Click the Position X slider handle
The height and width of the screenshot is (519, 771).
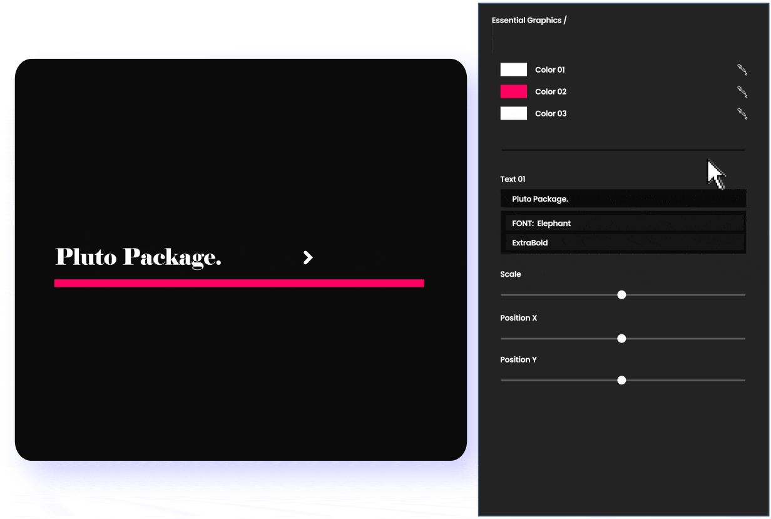coord(621,339)
